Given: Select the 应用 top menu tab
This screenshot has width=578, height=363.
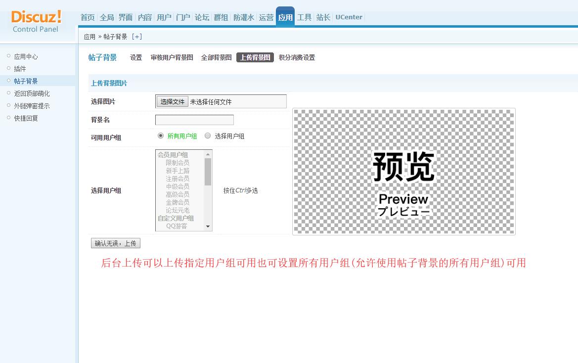Looking at the screenshot, I should pos(285,17).
